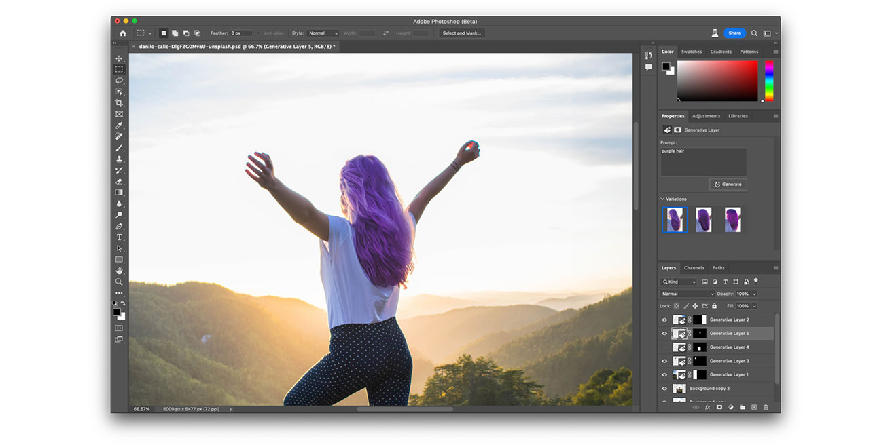Viewport: 892px width, 445px height.
Task: Toggle Lock transparent pixels icon
Action: (676, 306)
